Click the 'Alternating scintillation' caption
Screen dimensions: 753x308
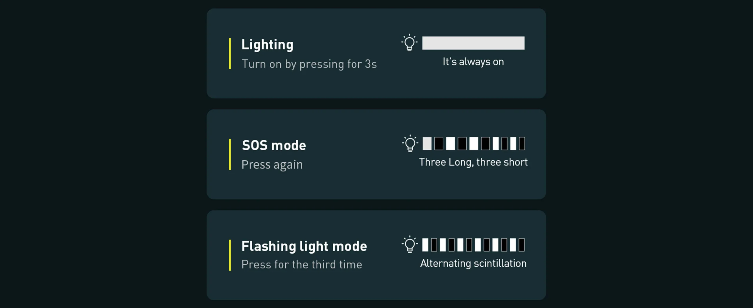[473, 263]
